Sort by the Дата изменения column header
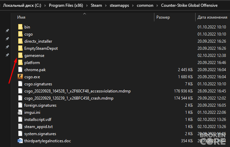The width and height of the screenshot is (230, 147). click(212, 17)
